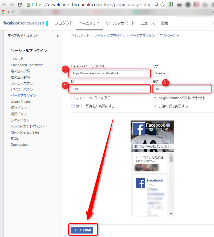Open oEmbedエンドポイント in the sidebar
The width and height of the screenshot is (214, 237).
[28, 126]
